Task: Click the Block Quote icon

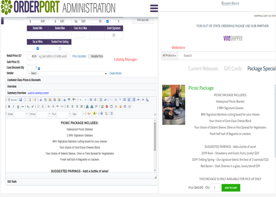Action: coord(57,106)
